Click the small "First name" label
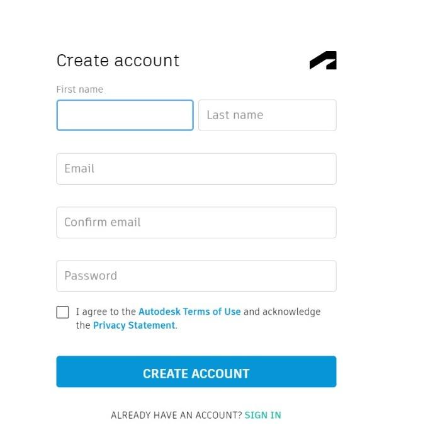Image resolution: width=423 pixels, height=444 pixels. (79, 90)
